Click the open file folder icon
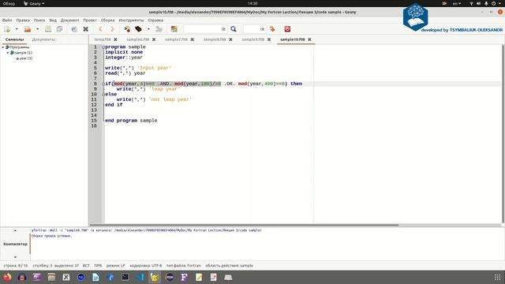 coord(28,29)
